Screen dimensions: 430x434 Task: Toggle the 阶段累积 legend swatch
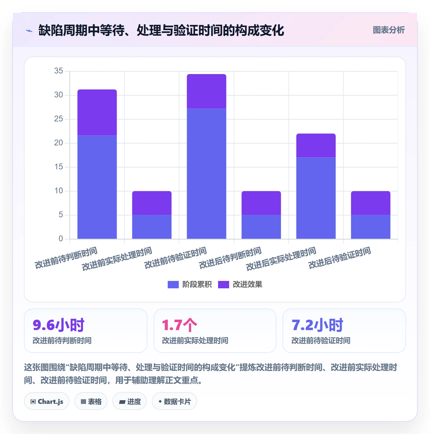pos(173,285)
